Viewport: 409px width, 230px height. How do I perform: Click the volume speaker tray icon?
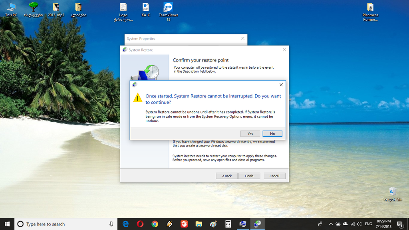[359, 224]
